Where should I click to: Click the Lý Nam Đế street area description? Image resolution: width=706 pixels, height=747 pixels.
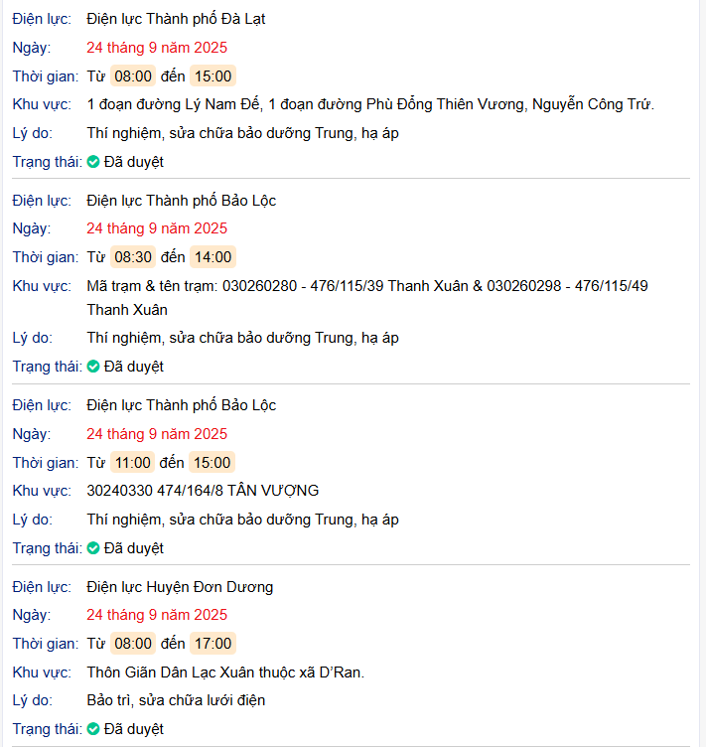(x=370, y=104)
